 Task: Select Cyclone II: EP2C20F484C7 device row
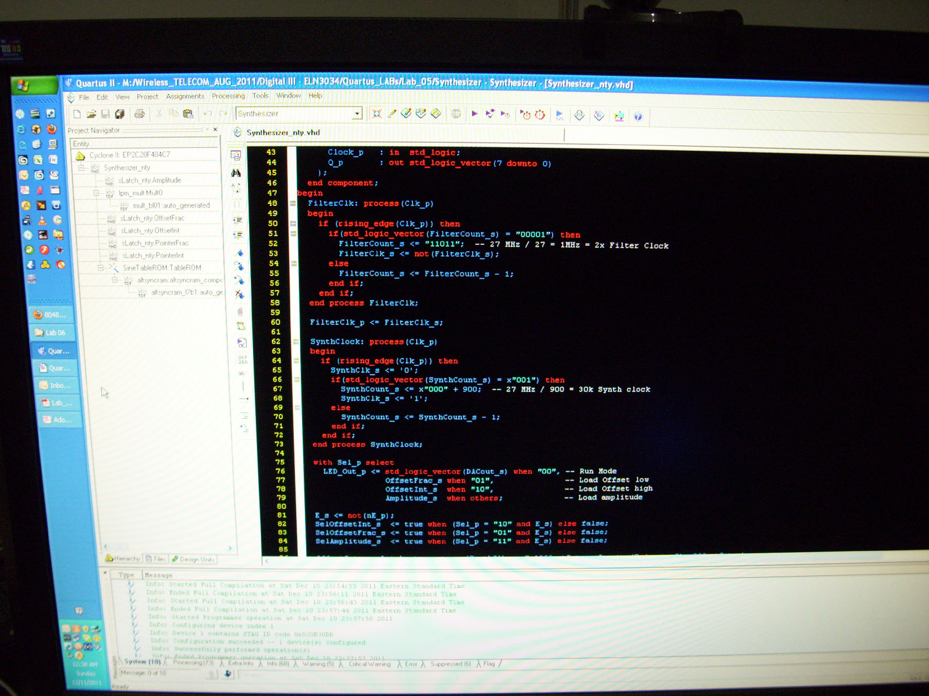129,155
